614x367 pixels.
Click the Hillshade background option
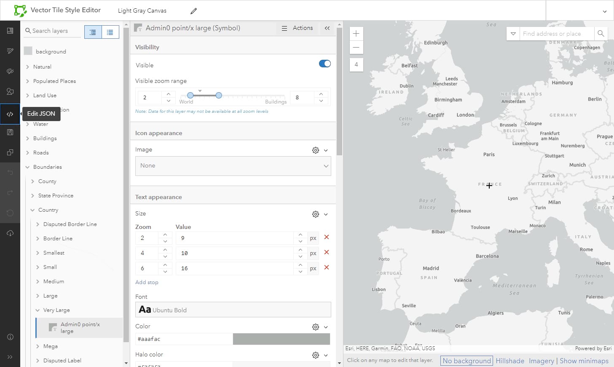pos(510,361)
